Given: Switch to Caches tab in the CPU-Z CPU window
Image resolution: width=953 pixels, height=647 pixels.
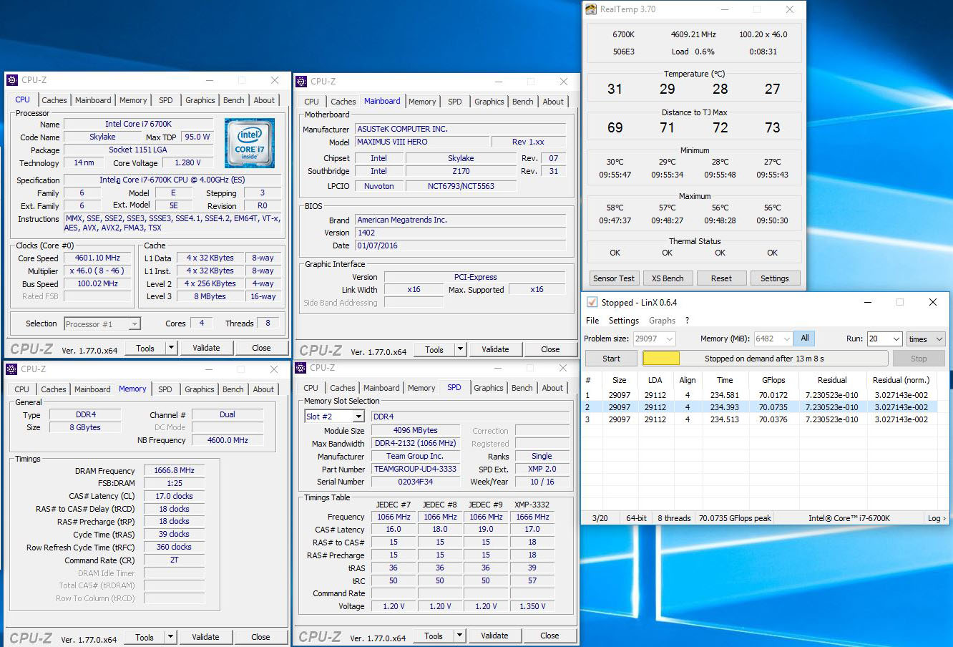Looking at the screenshot, I should click(x=54, y=100).
